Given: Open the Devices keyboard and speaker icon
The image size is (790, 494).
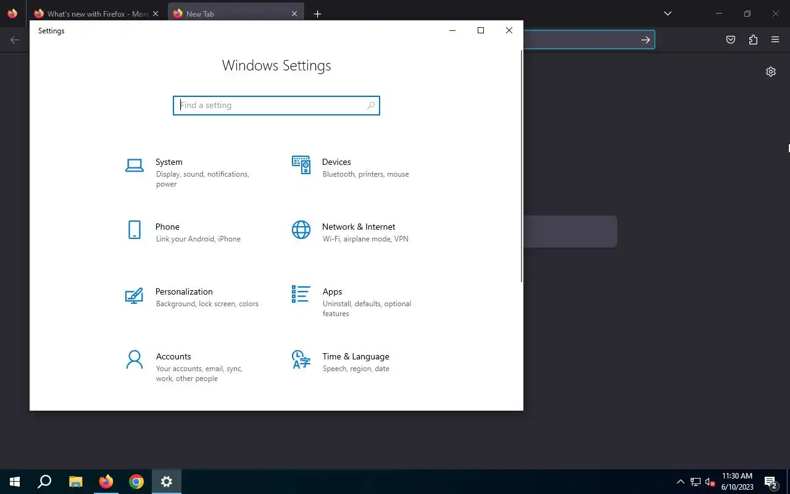Looking at the screenshot, I should (301, 165).
